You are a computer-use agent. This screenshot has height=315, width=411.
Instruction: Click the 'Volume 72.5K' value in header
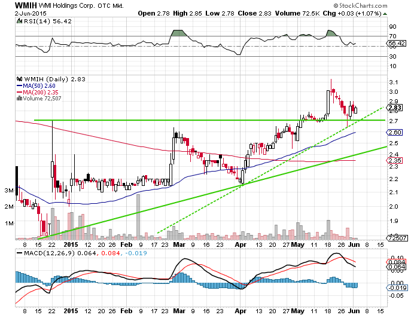click(297, 13)
